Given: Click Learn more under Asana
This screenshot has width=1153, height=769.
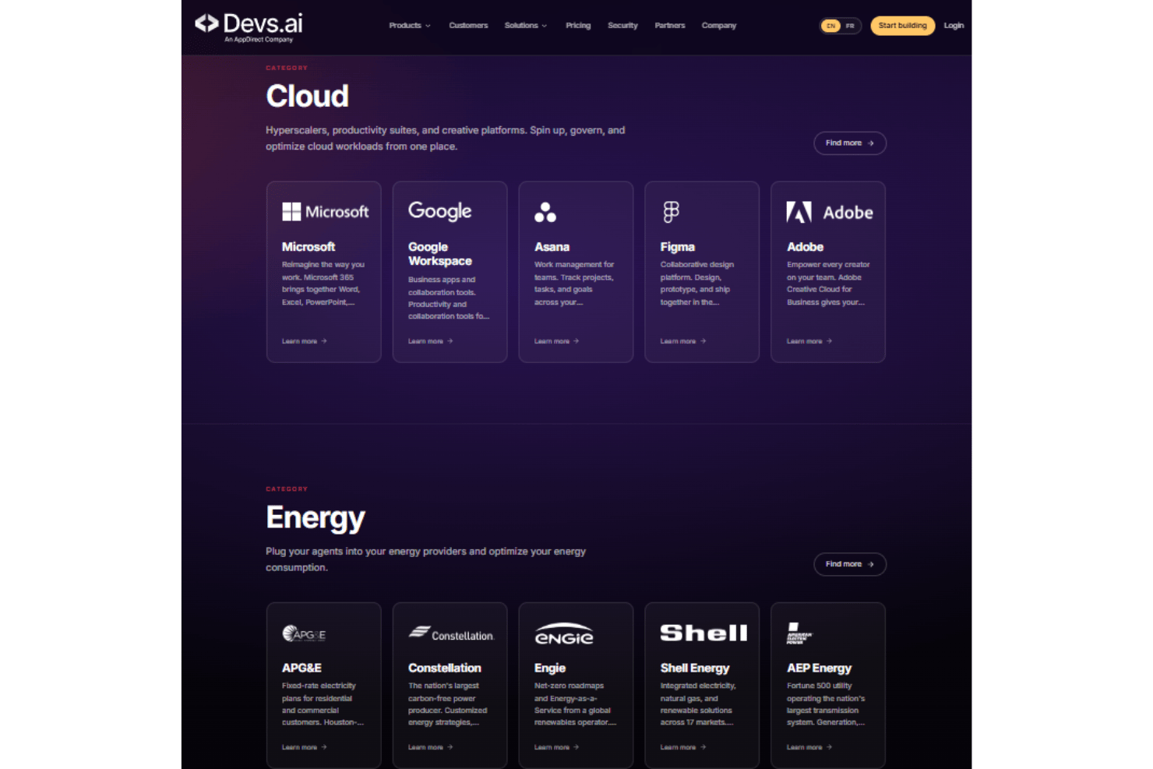Looking at the screenshot, I should click(x=557, y=341).
